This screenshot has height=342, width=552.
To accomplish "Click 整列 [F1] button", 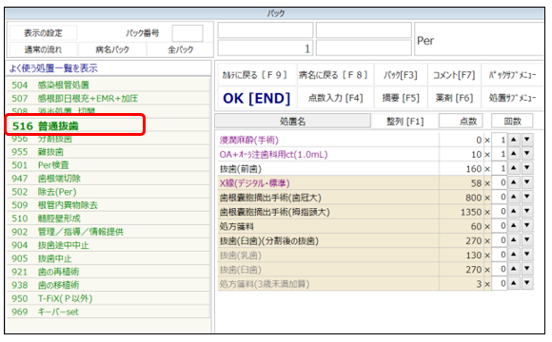I will pyautogui.click(x=405, y=122).
